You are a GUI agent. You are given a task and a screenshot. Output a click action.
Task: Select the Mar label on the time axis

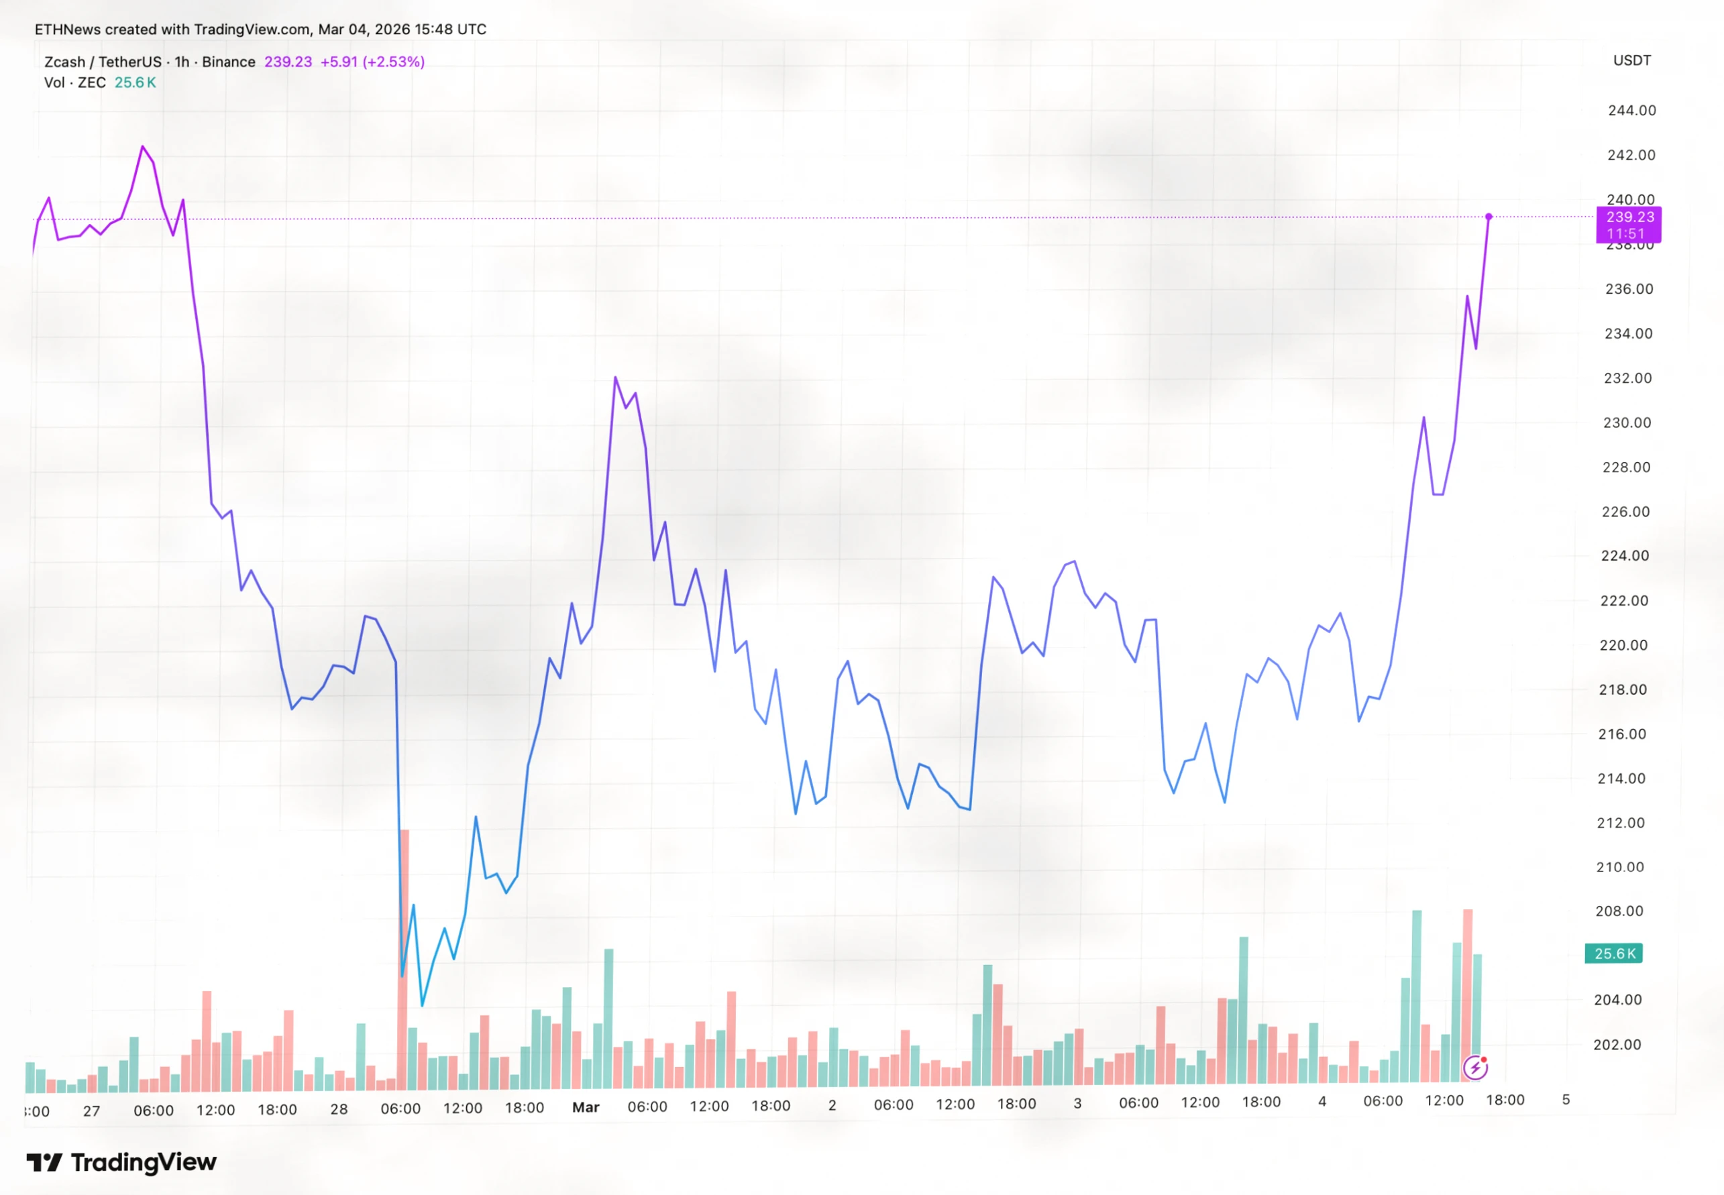pos(587,1107)
